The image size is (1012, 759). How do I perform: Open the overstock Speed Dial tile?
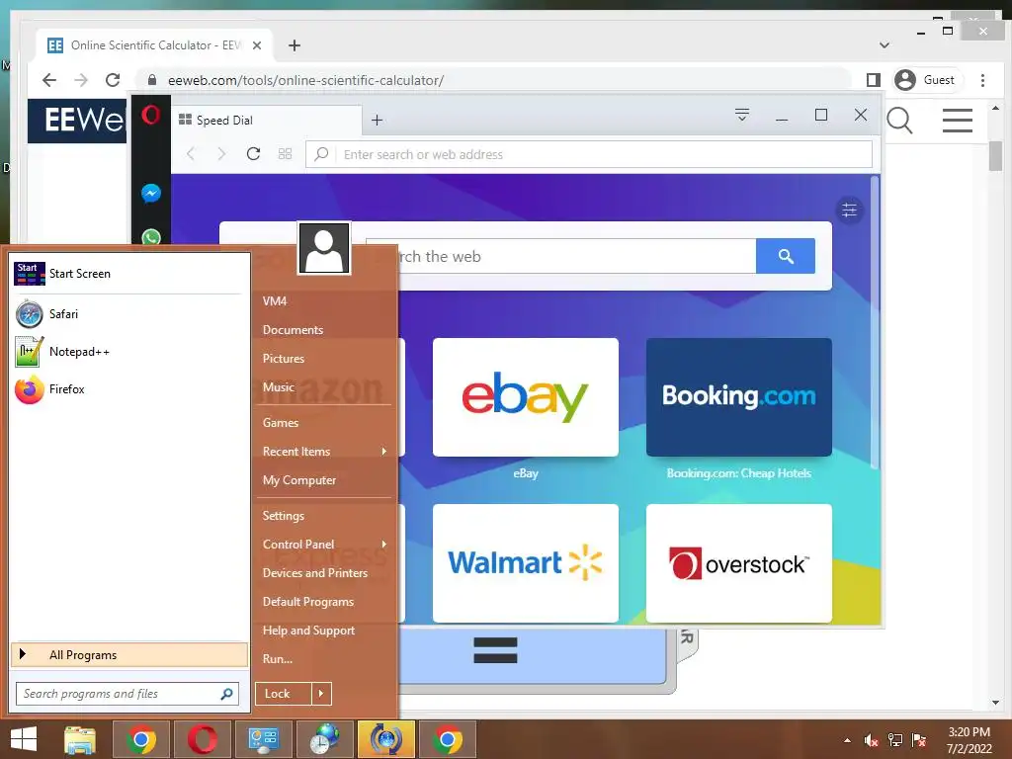tap(739, 562)
